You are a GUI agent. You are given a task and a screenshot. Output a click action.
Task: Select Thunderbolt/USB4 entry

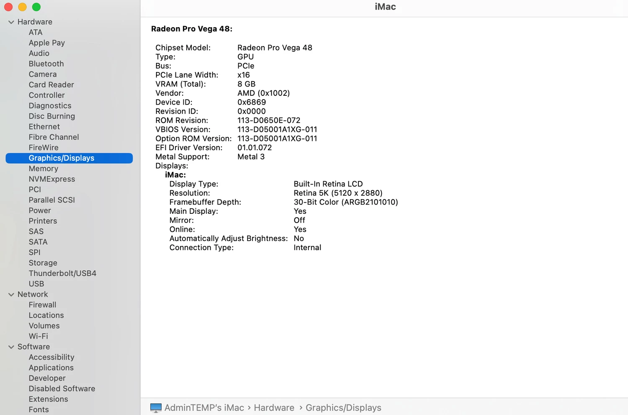(62, 273)
